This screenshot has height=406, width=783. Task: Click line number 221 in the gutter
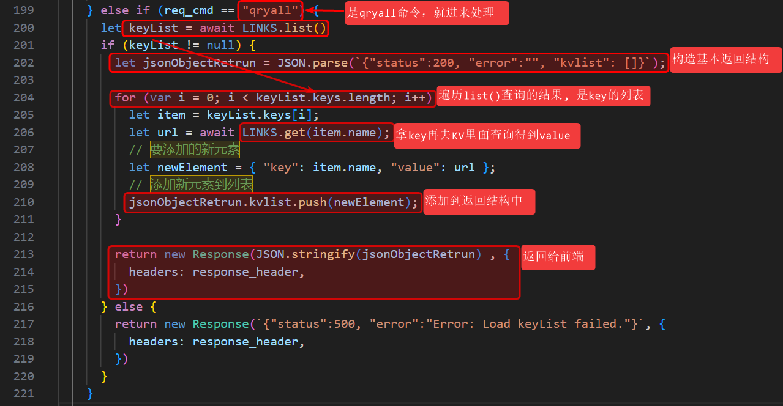[x=24, y=393]
